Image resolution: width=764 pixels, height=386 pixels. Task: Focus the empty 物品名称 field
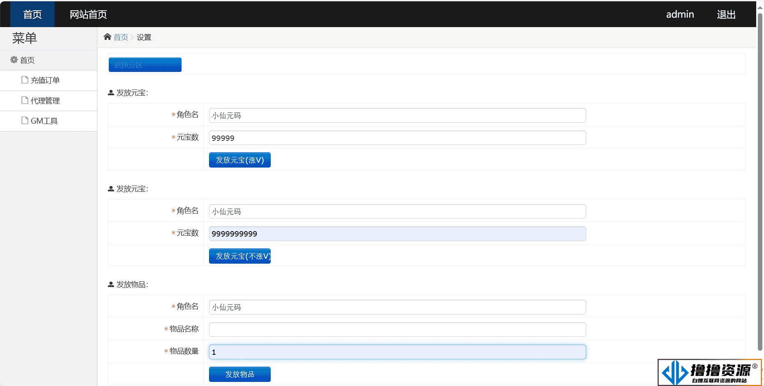pos(397,329)
